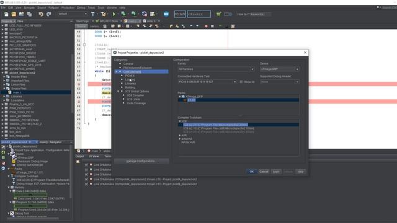Toggle first breakpoint checkbox in list
Screen dimensions: 397x223
click(x=87, y=165)
